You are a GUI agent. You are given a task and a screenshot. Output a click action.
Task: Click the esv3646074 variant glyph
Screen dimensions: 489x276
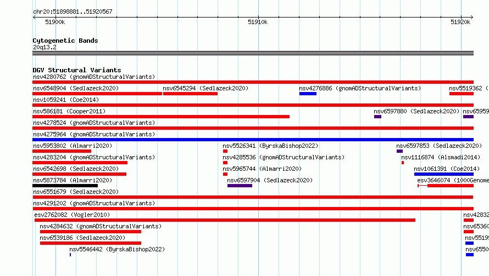446,186
